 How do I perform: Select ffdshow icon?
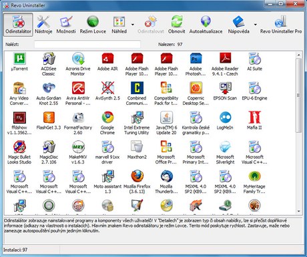click(x=19, y=117)
